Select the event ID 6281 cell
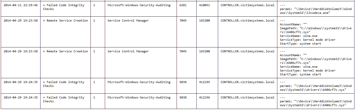Screen dimensions: 356x110 click(x=183, y=5)
